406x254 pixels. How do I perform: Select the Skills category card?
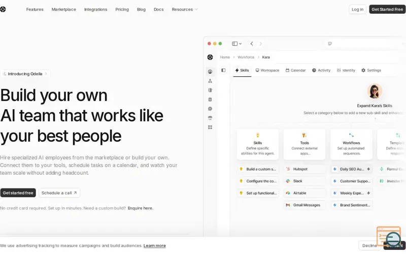(258, 144)
